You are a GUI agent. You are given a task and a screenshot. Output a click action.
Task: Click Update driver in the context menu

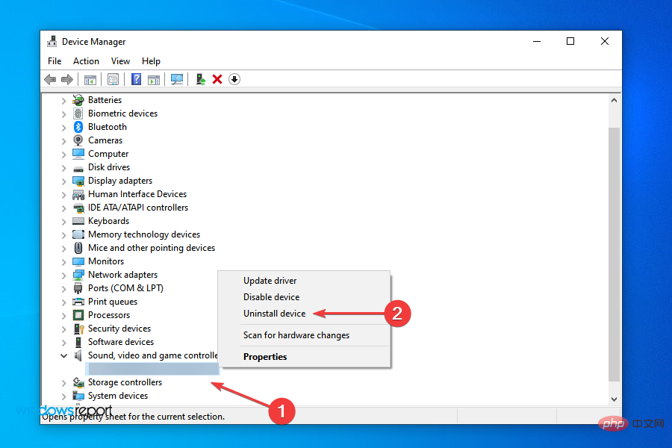pyautogui.click(x=270, y=280)
